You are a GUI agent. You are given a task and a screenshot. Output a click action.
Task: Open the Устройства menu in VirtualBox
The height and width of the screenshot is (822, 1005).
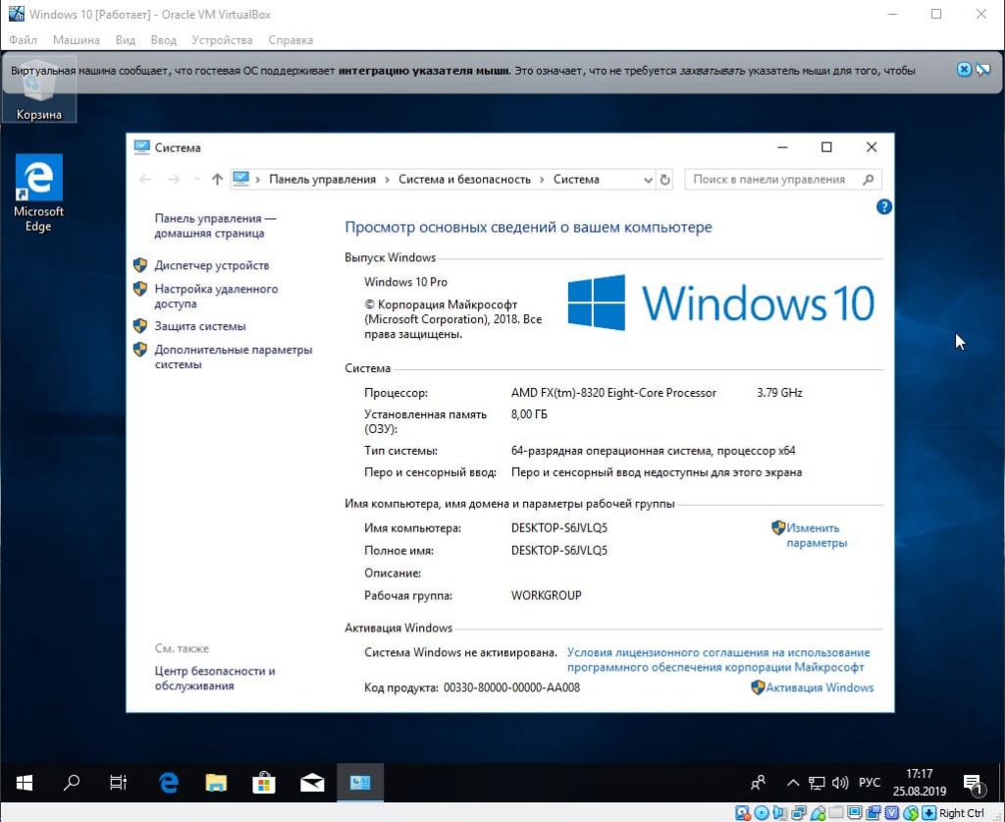click(222, 40)
